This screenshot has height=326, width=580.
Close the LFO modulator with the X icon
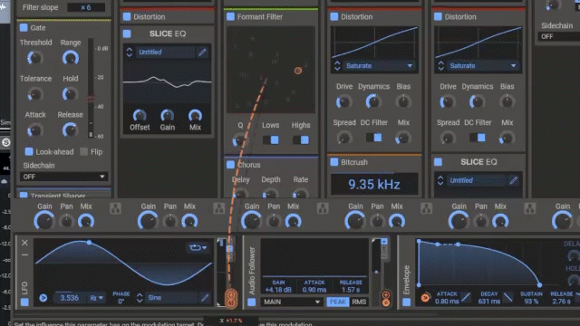click(x=24, y=243)
